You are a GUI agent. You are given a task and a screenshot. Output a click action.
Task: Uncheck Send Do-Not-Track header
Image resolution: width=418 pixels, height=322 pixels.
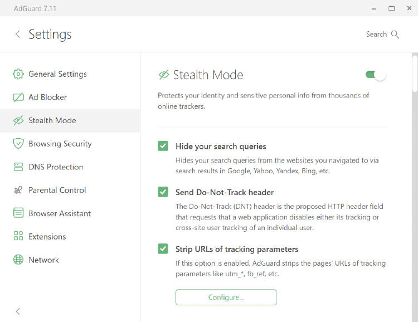click(163, 192)
